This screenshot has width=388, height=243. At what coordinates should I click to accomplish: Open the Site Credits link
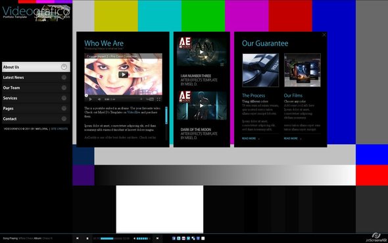point(59,129)
